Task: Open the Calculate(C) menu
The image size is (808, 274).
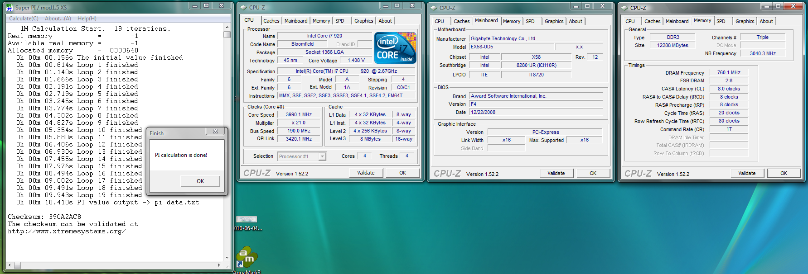Action: (24, 19)
